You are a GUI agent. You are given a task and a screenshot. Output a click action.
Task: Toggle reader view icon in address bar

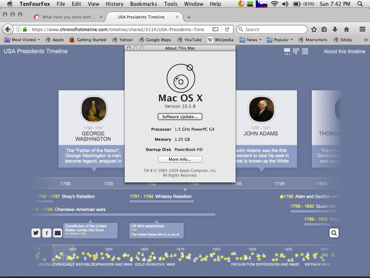point(215,29)
